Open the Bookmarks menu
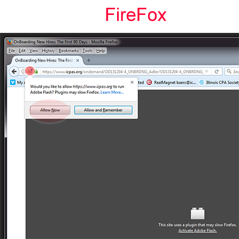Image resolution: width=239 pixels, height=239 pixels. (x=69, y=51)
